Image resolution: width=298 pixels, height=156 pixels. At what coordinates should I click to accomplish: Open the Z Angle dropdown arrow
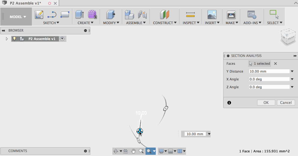(292, 87)
